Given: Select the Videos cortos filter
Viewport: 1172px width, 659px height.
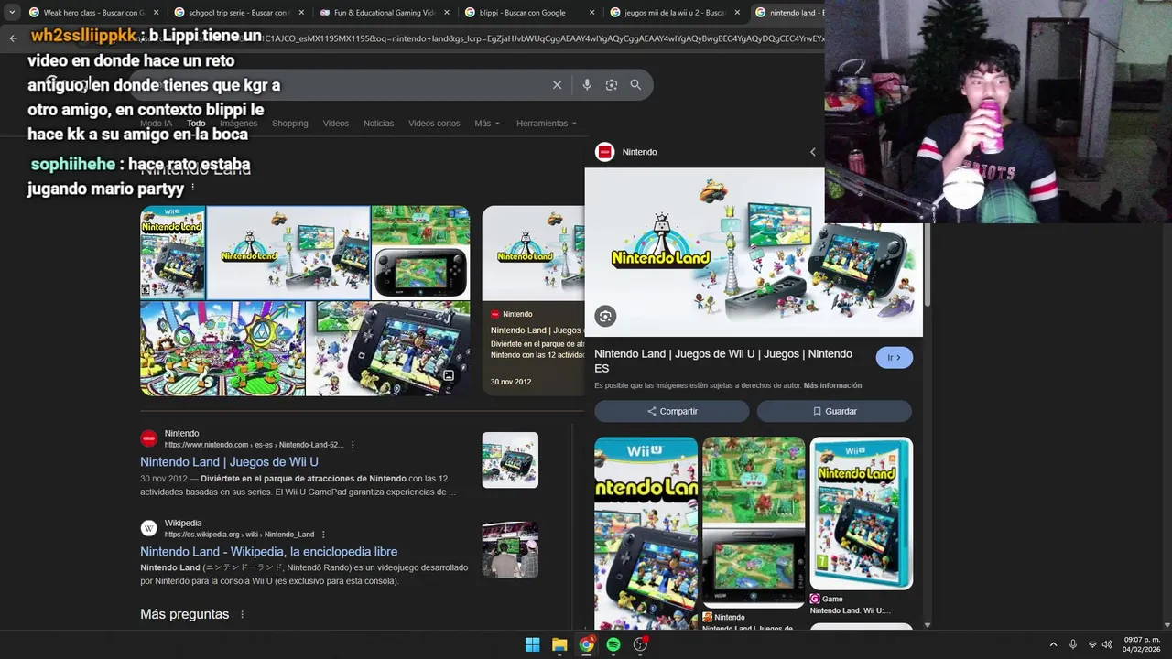Looking at the screenshot, I should tap(434, 124).
